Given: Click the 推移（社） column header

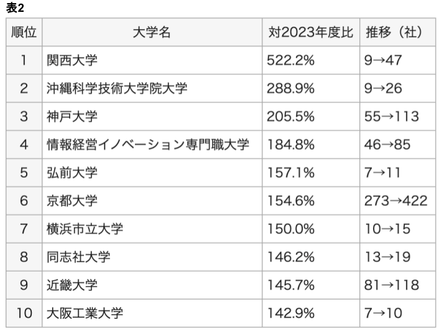Looking at the screenshot, I should [x=395, y=32].
